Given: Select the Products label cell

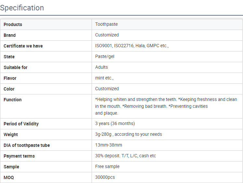Looking at the screenshot, I should pyautogui.click(x=46, y=24).
